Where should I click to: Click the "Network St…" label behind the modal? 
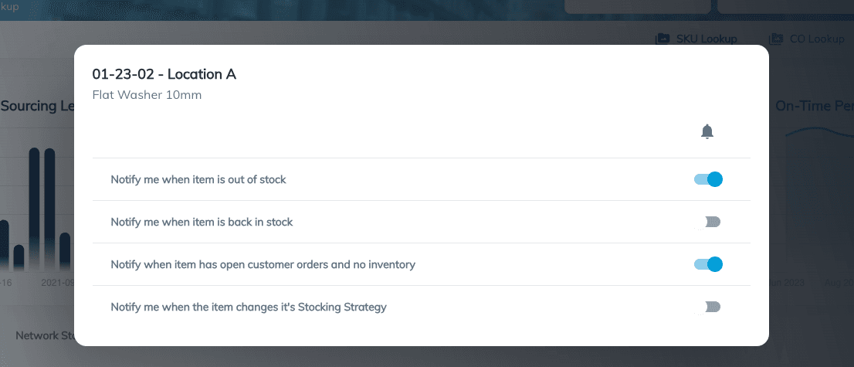pyautogui.click(x=45, y=335)
